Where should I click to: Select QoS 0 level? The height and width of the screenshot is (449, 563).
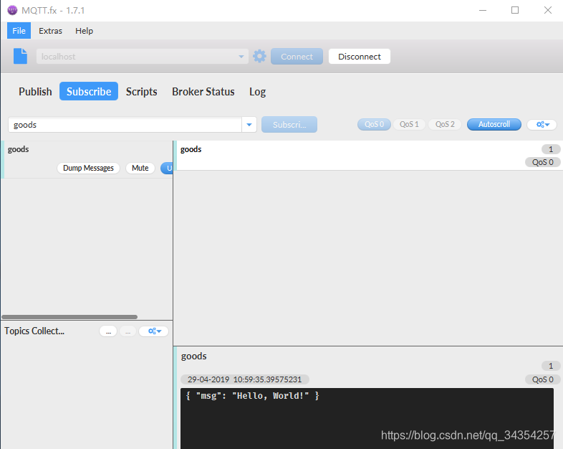(374, 124)
